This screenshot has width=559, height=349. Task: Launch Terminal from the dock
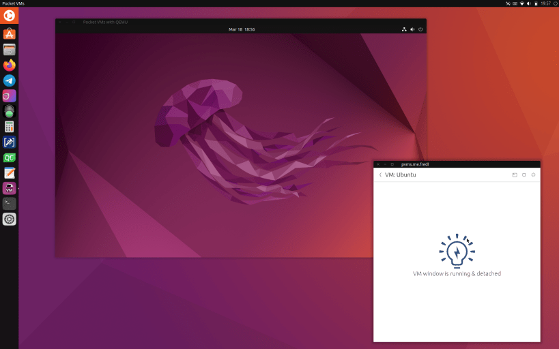[10, 204]
